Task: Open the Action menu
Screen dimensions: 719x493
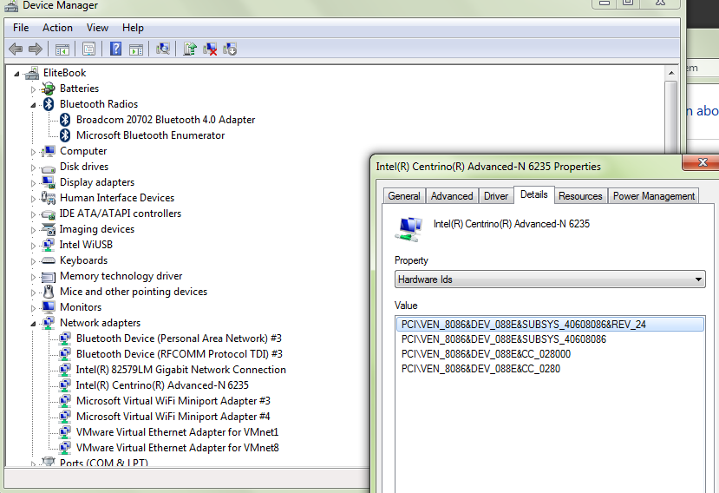Action: tap(57, 28)
